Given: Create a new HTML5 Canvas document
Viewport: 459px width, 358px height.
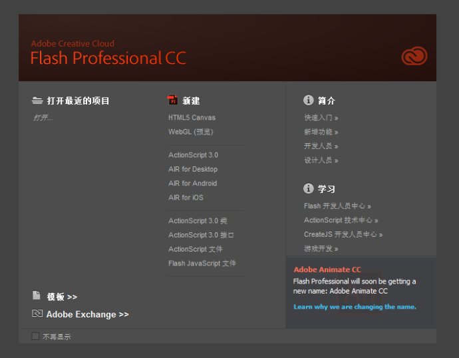Looking at the screenshot, I should (192, 118).
